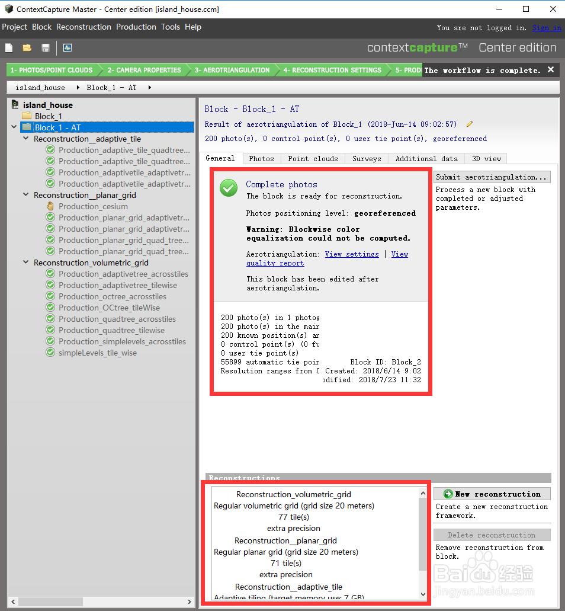Image resolution: width=565 pixels, height=611 pixels.
Task: Click status icon of Production_quadtree_acrosstiles
Action: click(x=50, y=319)
